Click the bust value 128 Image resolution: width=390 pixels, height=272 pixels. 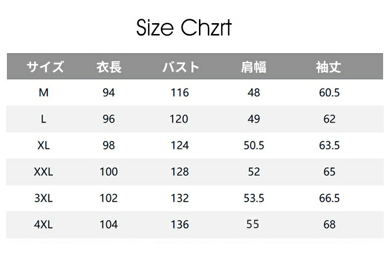point(180,172)
